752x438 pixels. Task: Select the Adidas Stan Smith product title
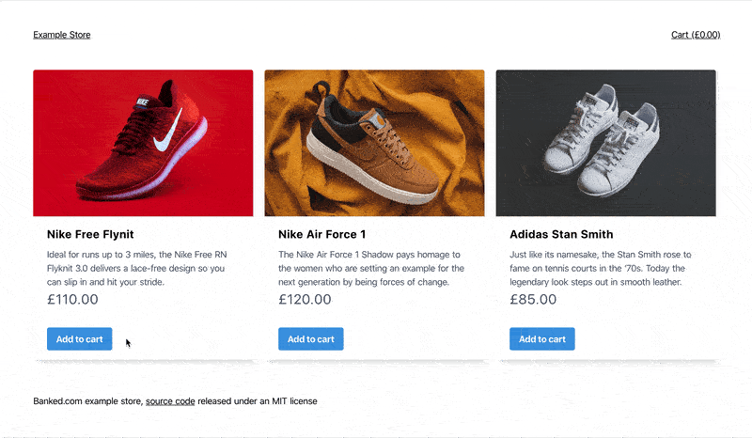click(561, 234)
